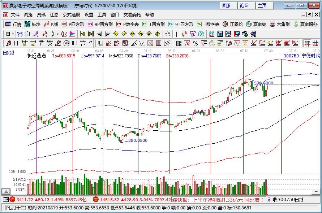Open the 赢家服务 dollar sign service
The width and height of the screenshot is (322, 213).
306,24
